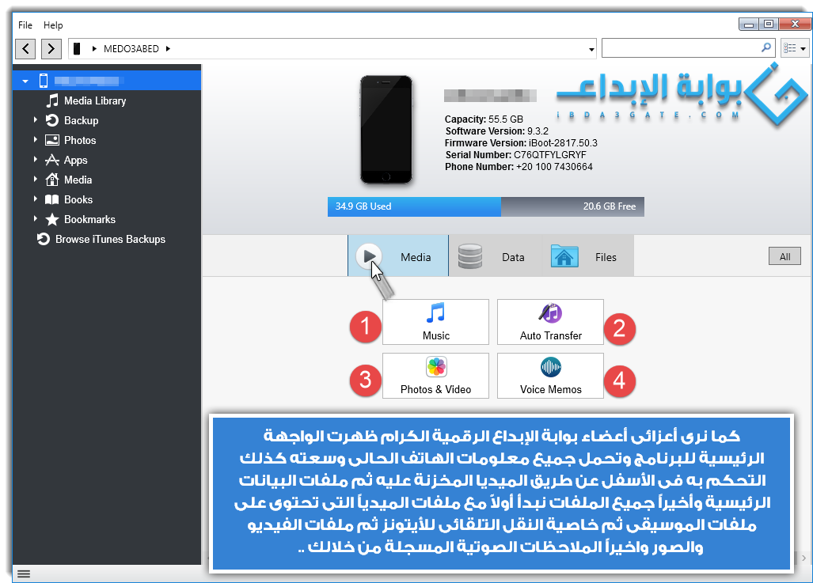
Task: Close the application window
Action: pos(794,24)
